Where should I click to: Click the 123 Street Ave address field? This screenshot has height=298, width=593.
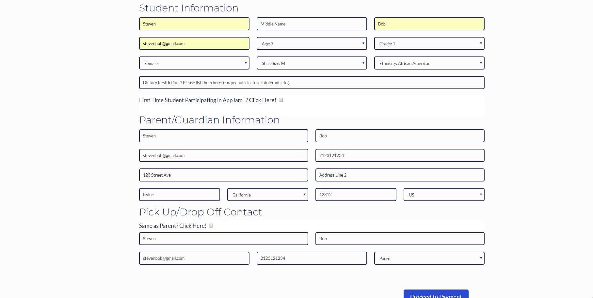click(223, 175)
